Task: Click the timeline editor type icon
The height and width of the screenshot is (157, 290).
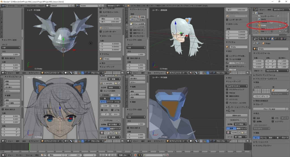Action: click(4, 155)
